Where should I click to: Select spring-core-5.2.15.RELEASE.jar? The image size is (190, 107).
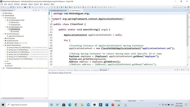[x=18, y=54]
